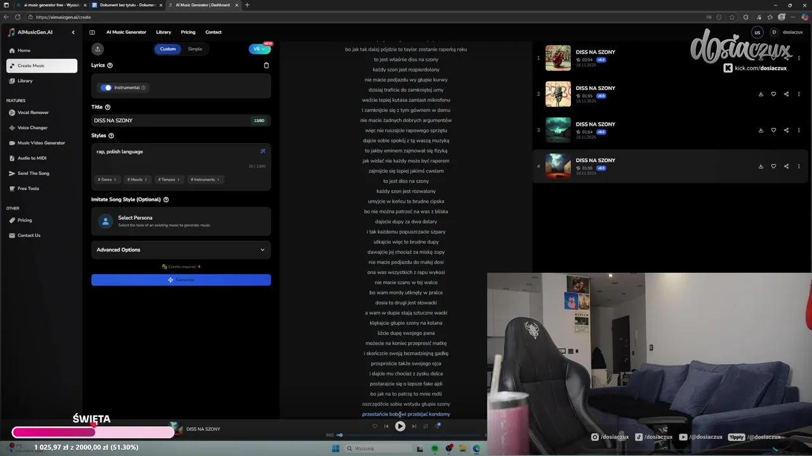This screenshot has height=456, width=812.
Task: Open the Select Persona chooser
Action: pos(181,221)
